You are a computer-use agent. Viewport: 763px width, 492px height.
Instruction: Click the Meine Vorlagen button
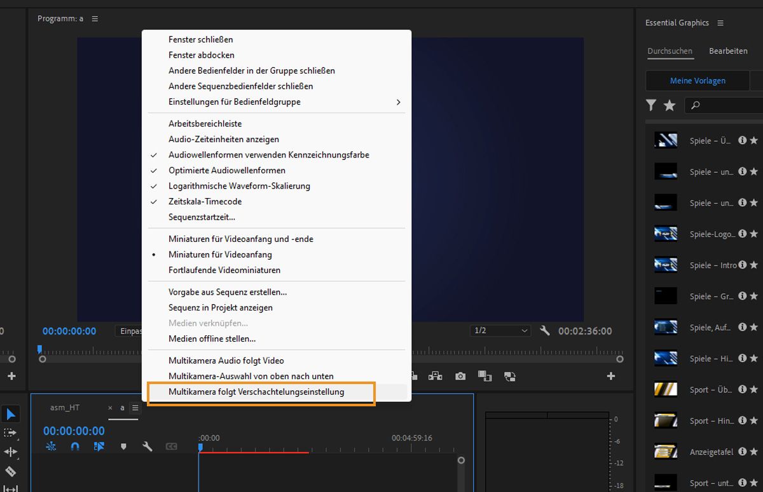(x=697, y=81)
